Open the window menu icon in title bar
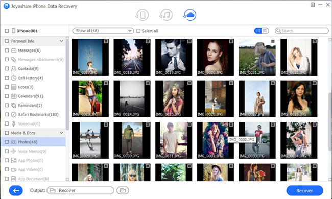Image resolution: width=332 pixels, height=199 pixels. point(313,5)
